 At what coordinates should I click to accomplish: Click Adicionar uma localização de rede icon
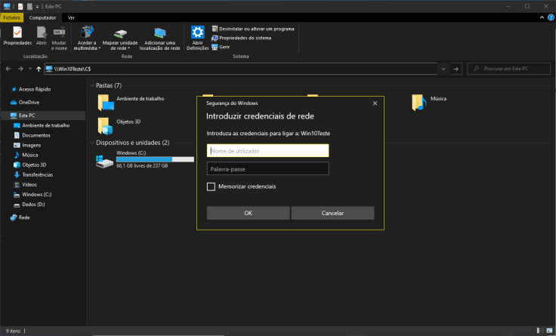pos(159,35)
